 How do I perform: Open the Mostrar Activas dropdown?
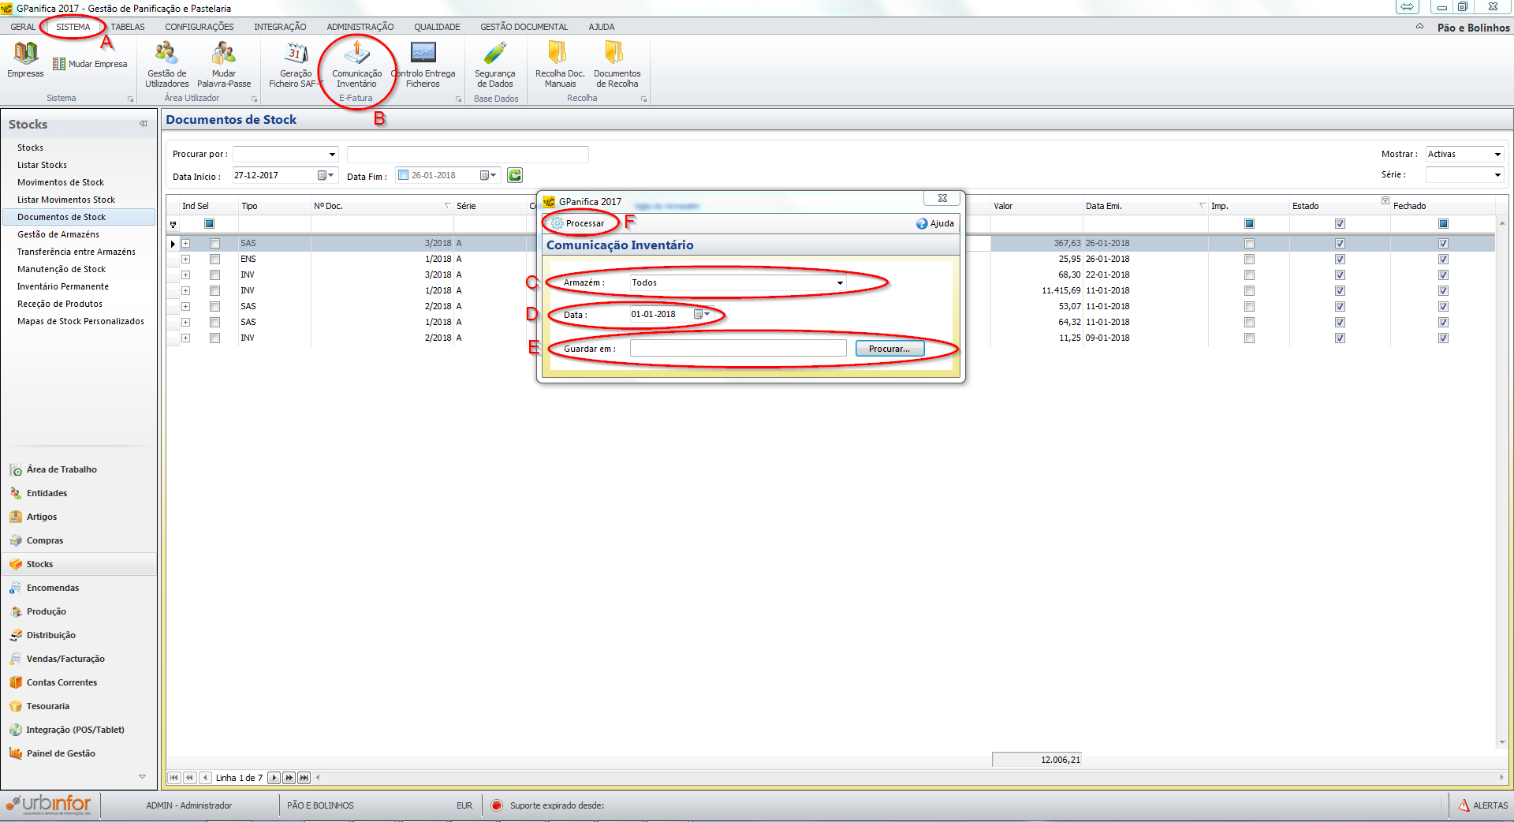click(1497, 155)
